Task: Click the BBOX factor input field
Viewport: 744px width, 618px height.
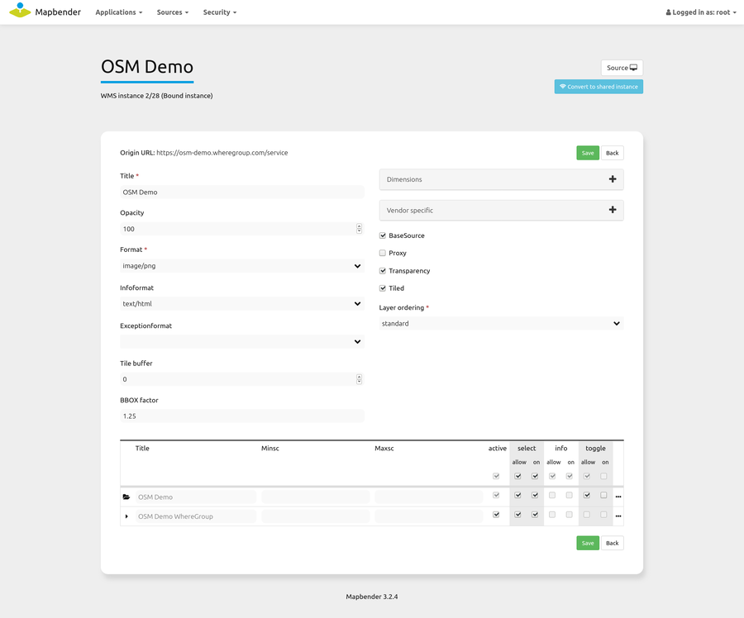Action: (241, 416)
